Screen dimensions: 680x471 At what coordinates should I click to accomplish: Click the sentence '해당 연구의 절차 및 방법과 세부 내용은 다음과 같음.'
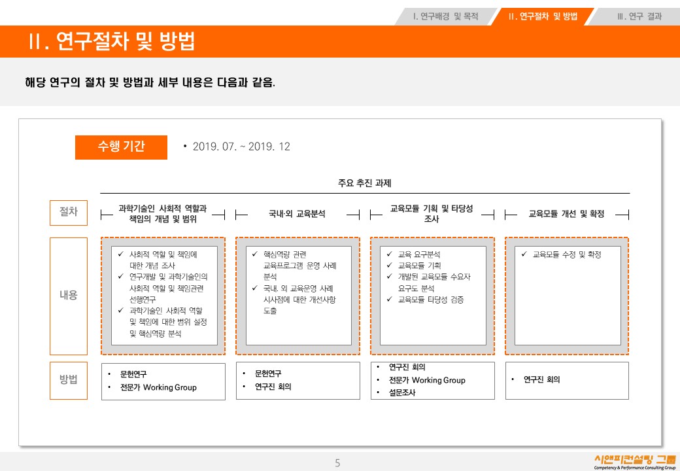coord(150,82)
